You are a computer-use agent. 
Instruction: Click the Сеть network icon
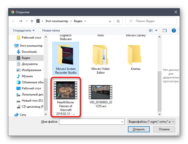pyautogui.click(x=16, y=115)
